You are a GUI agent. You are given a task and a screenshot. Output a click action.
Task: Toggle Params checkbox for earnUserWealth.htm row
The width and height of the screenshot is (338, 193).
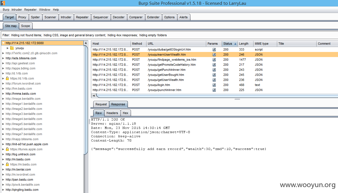click(214, 55)
